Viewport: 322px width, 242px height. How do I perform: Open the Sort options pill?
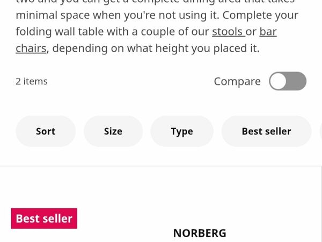[x=46, y=131]
